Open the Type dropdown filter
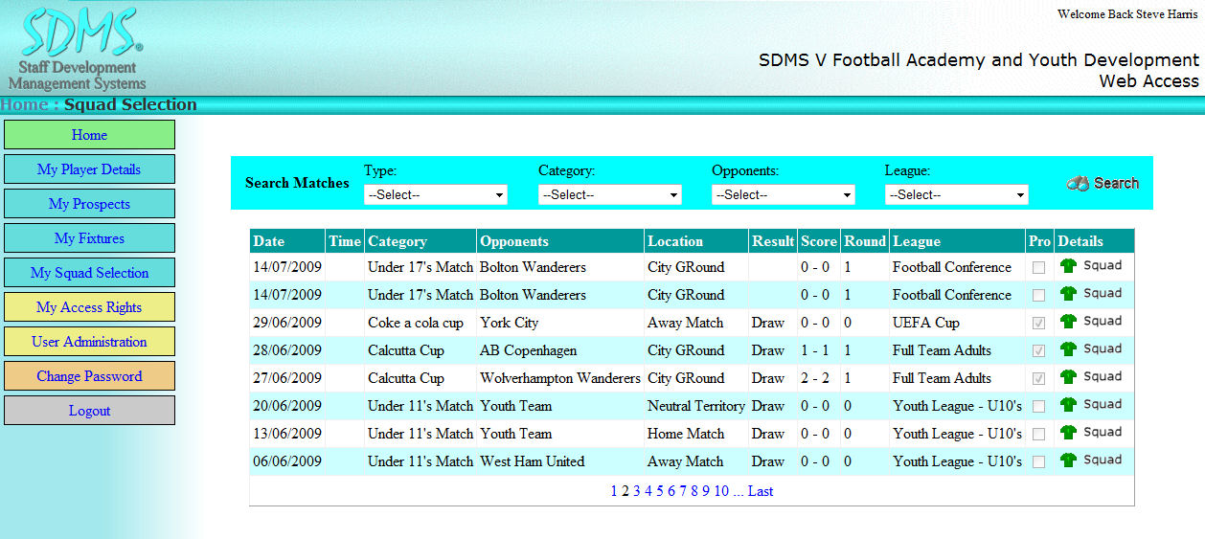 435,194
